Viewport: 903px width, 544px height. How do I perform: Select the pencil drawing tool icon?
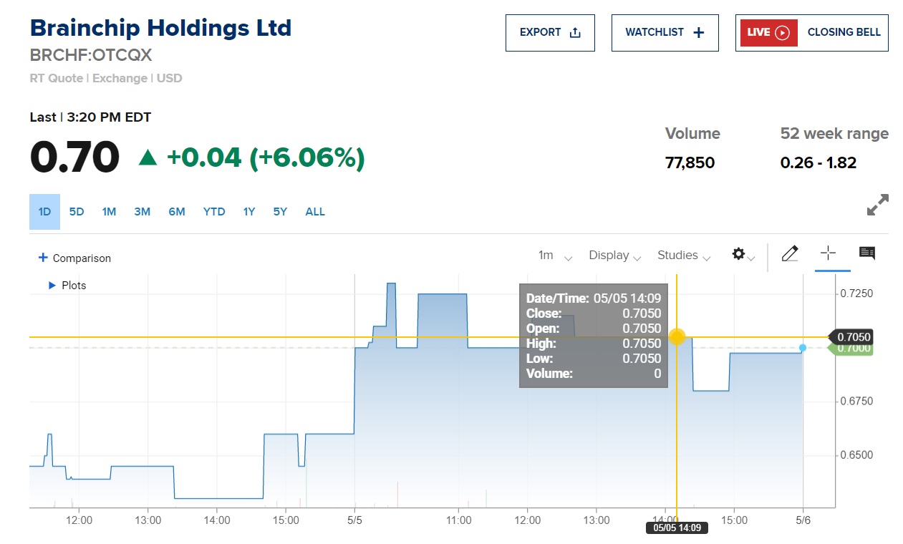coord(790,253)
